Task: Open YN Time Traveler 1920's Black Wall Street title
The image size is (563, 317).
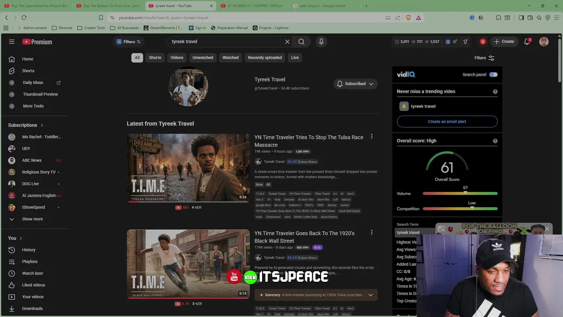Action: [304, 237]
